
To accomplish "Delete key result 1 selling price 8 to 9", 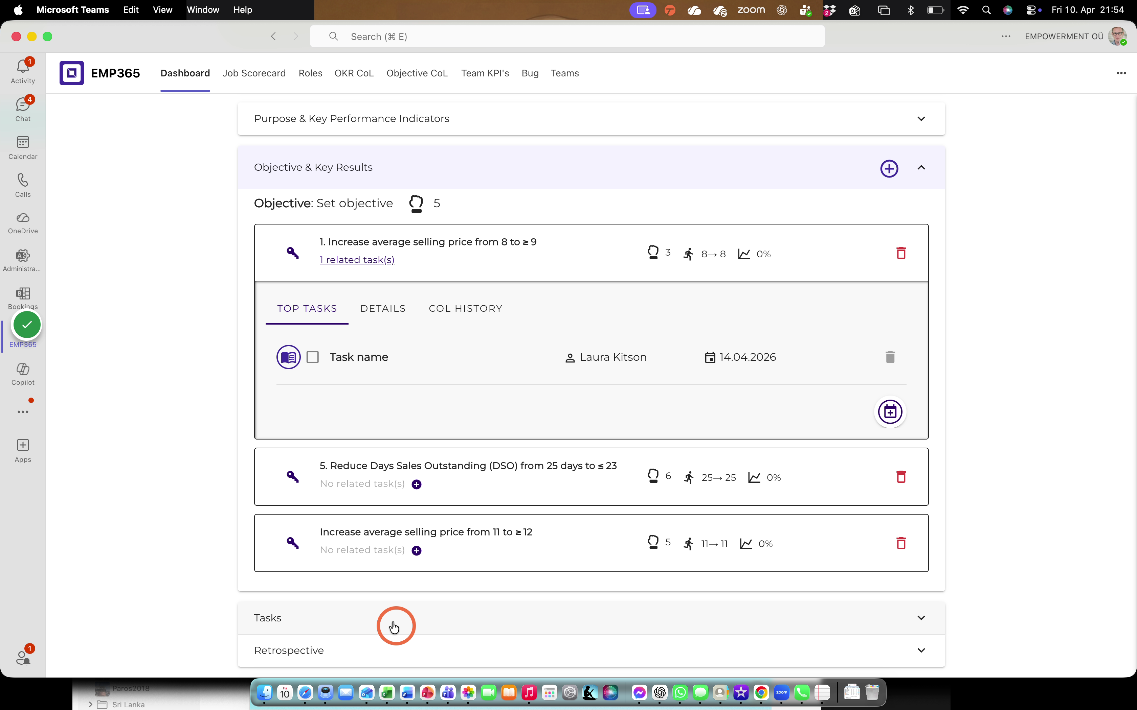I will coord(901,253).
